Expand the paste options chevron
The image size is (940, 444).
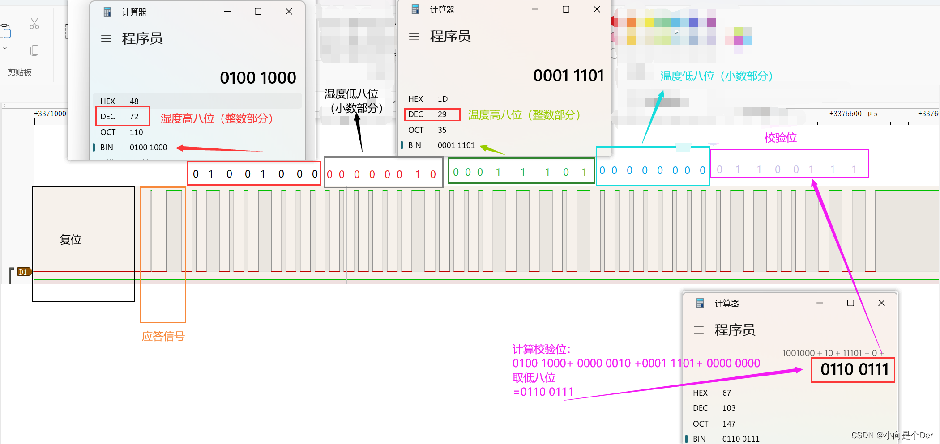coord(5,48)
